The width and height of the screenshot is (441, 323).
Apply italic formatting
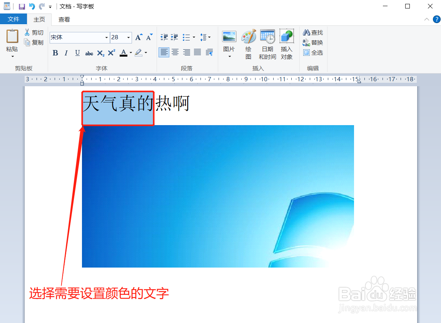(66, 53)
